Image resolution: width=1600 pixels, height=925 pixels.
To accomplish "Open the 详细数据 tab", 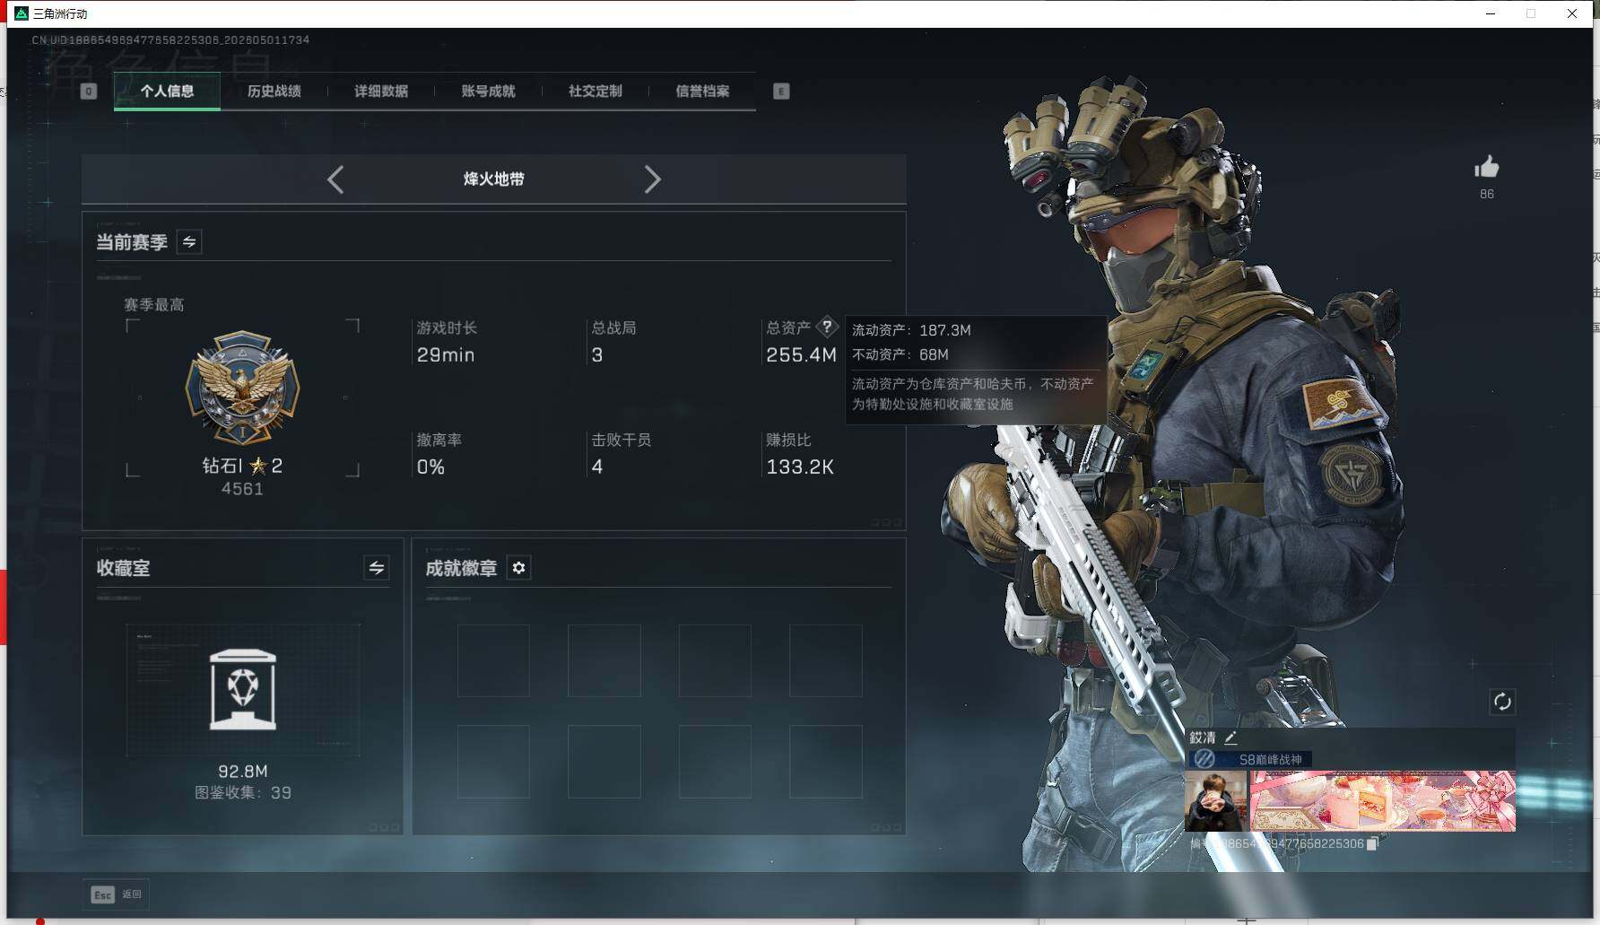I will (381, 91).
